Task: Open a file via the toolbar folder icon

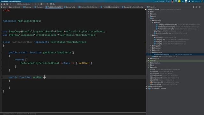Action: coord(2,4)
